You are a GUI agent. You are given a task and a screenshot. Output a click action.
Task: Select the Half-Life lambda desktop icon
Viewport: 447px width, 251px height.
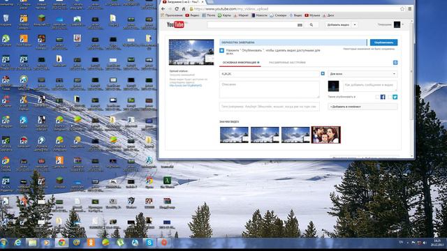tap(167, 182)
